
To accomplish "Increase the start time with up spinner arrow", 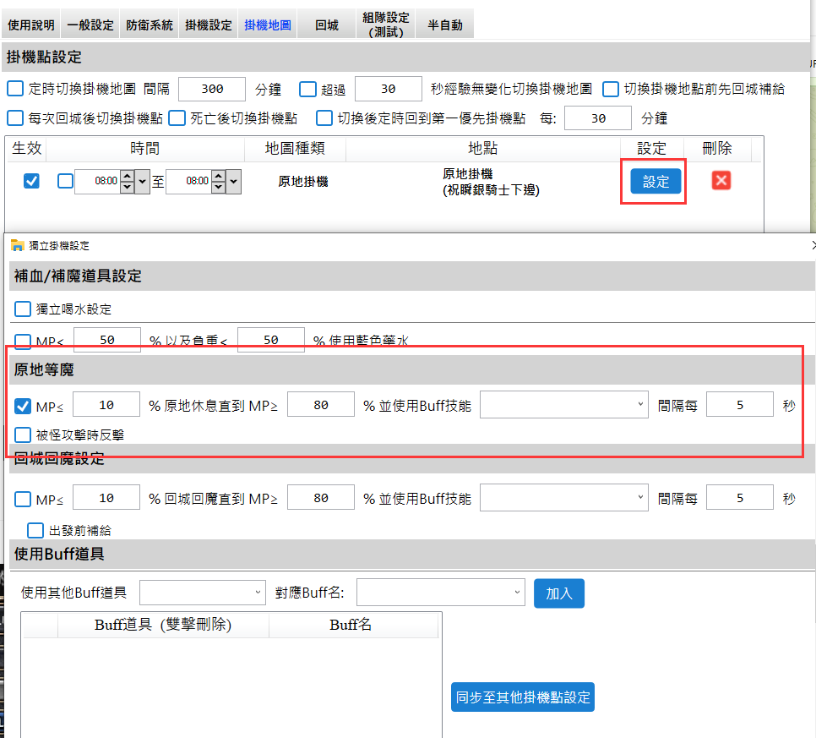I will pyautogui.click(x=127, y=176).
